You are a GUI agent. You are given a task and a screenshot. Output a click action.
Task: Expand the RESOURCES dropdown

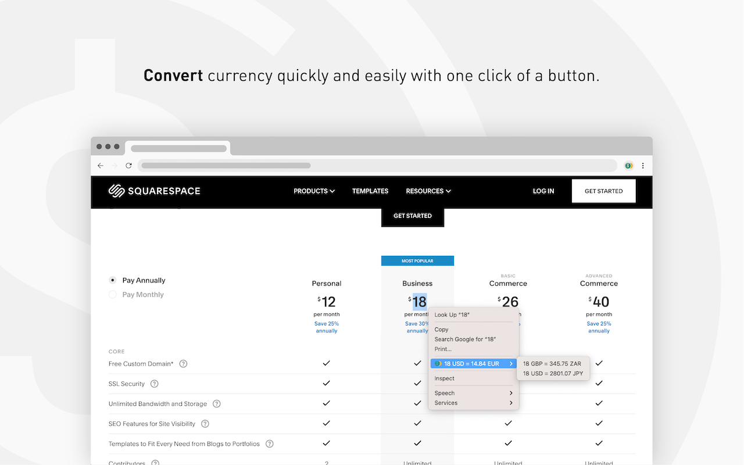click(428, 191)
